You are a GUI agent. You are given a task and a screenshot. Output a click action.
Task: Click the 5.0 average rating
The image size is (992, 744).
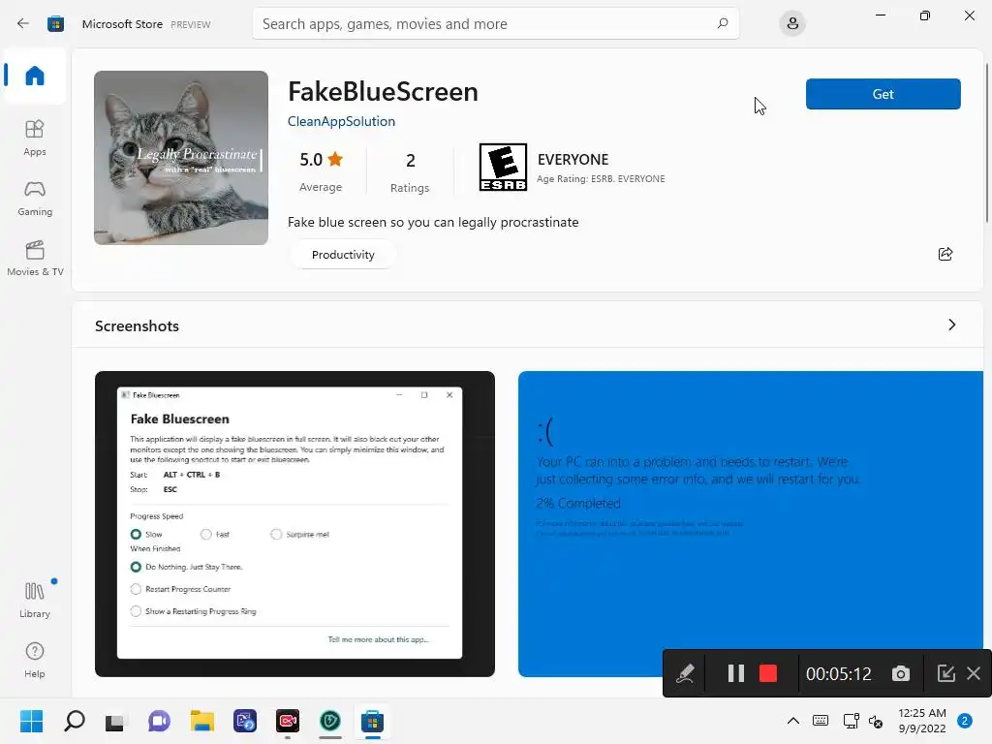pos(321,170)
